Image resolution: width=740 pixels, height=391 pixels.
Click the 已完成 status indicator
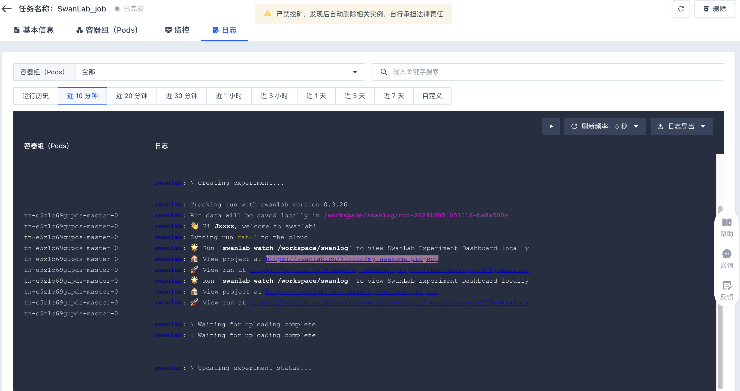[x=129, y=9]
